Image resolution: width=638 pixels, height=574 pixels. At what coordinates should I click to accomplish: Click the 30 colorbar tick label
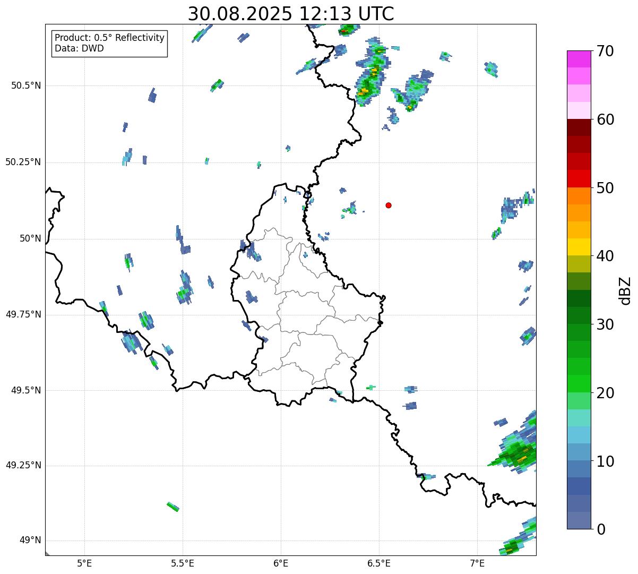pos(605,324)
